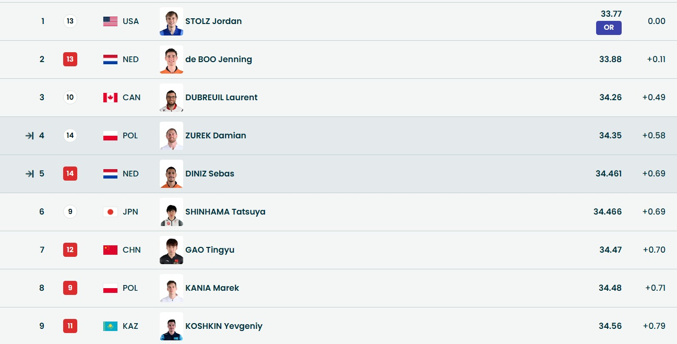Open DUBREUIL Laurent athlete link

click(x=221, y=98)
